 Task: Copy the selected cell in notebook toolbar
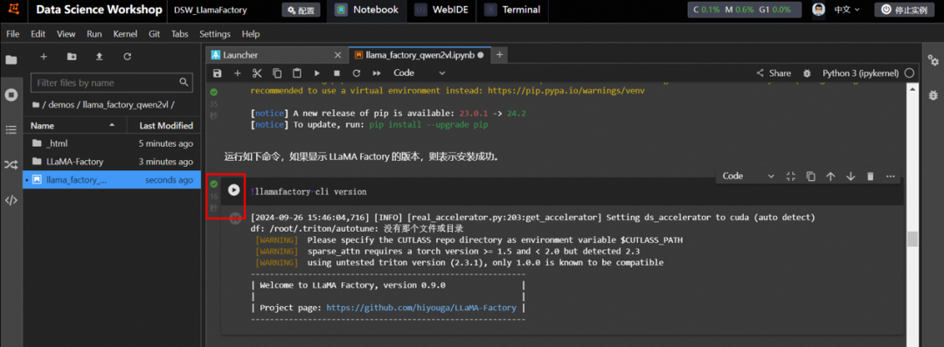(277, 73)
